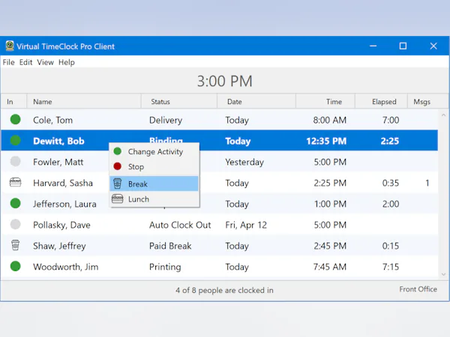Select the name Harvard, Sasha
Screen dimensions: 450x337
click(x=63, y=183)
